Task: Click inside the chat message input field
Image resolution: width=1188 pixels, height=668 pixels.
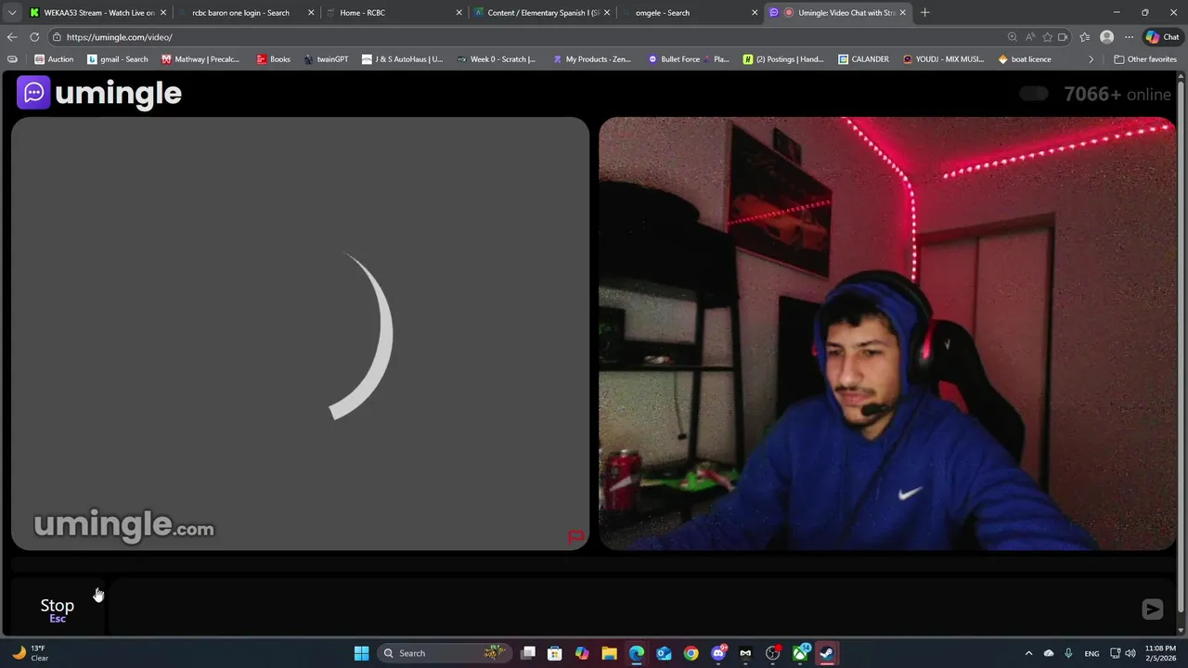Action: 622,609
